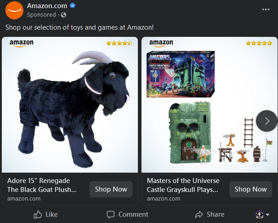
Task: Click the Castle Grayskull five-star rating
Action: click(x=259, y=43)
